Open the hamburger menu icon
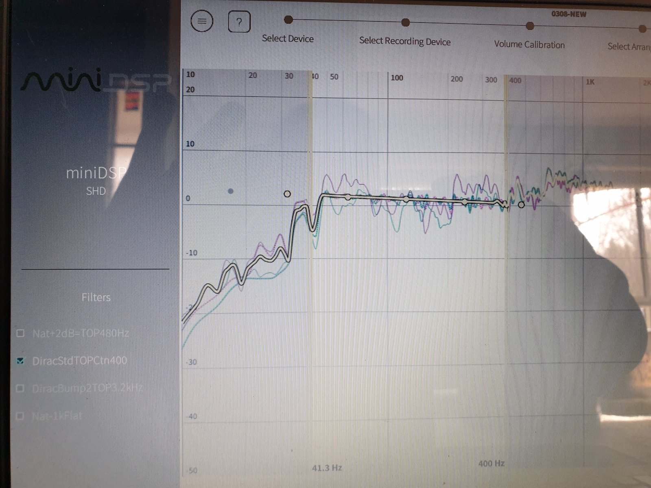651x488 pixels. pyautogui.click(x=202, y=21)
